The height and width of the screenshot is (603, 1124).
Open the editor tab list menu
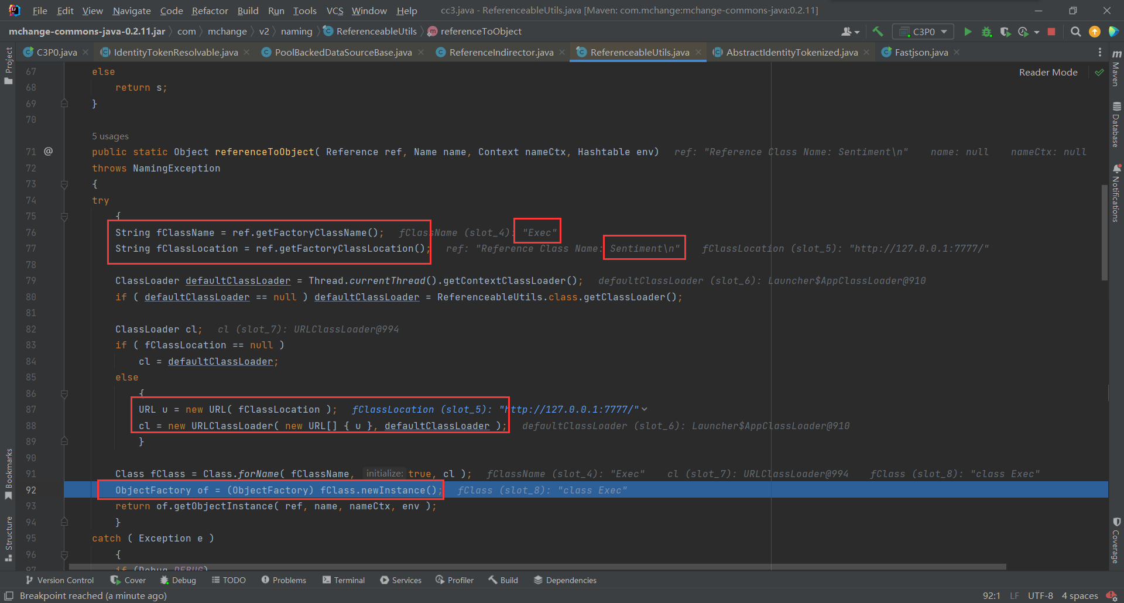point(1099,52)
